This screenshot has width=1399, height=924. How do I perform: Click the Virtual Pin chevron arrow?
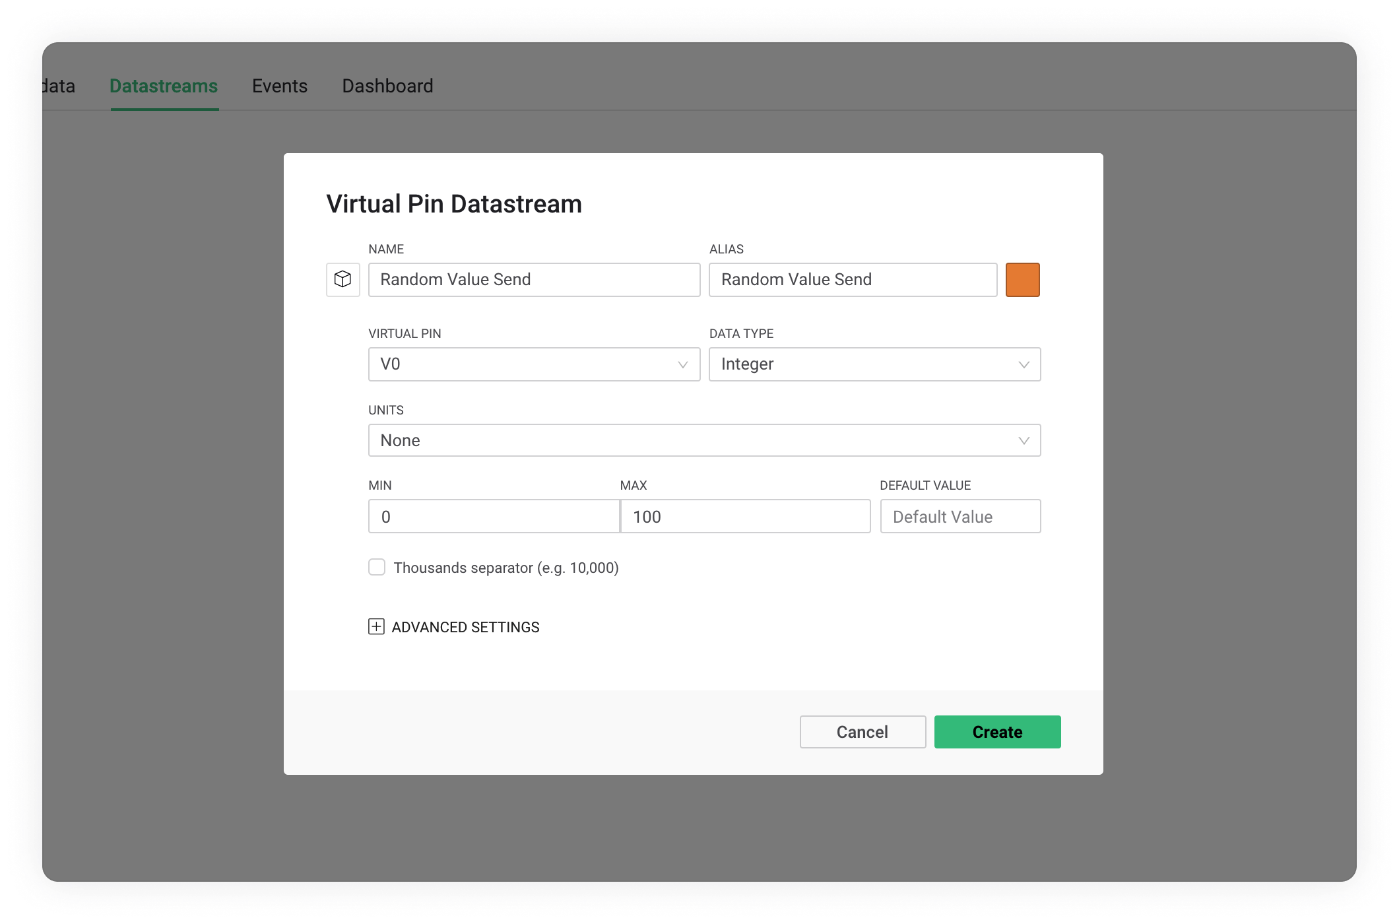click(x=683, y=364)
